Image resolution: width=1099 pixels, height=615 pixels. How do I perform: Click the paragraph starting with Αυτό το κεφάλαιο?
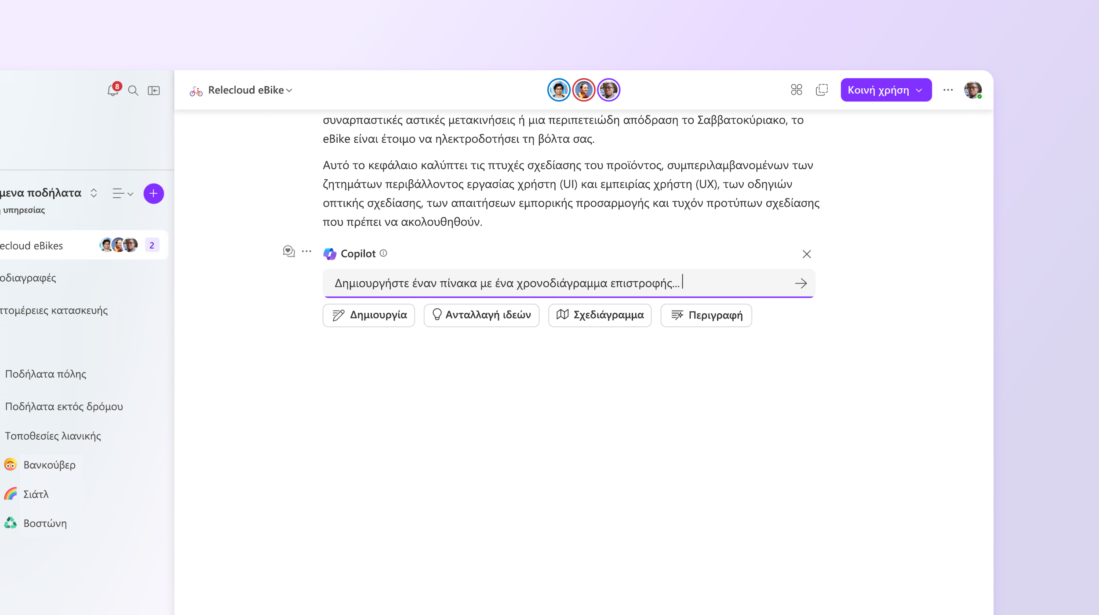(x=571, y=193)
